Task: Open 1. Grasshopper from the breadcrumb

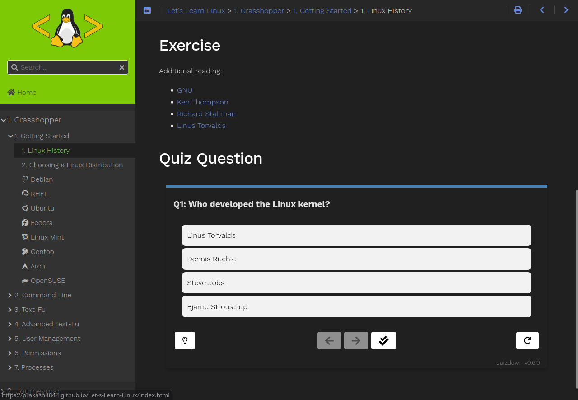Action: click(259, 10)
